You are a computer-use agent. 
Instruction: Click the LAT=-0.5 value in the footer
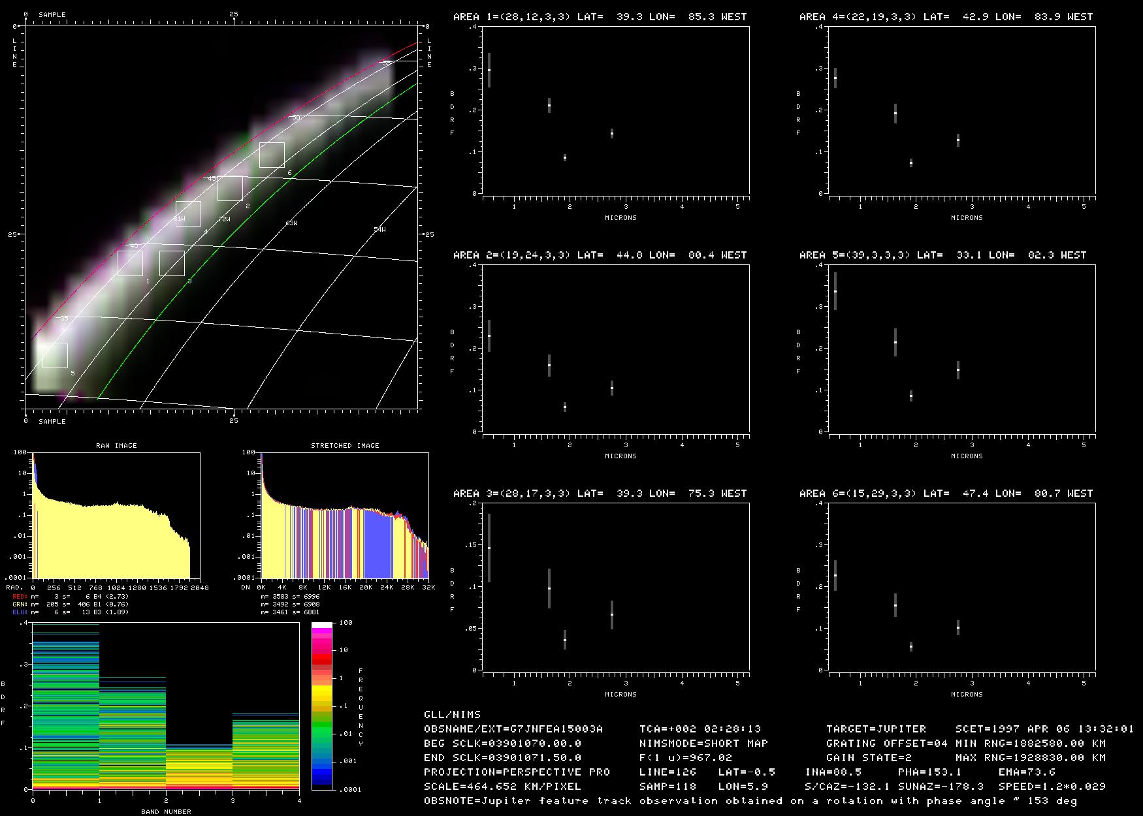click(747, 772)
